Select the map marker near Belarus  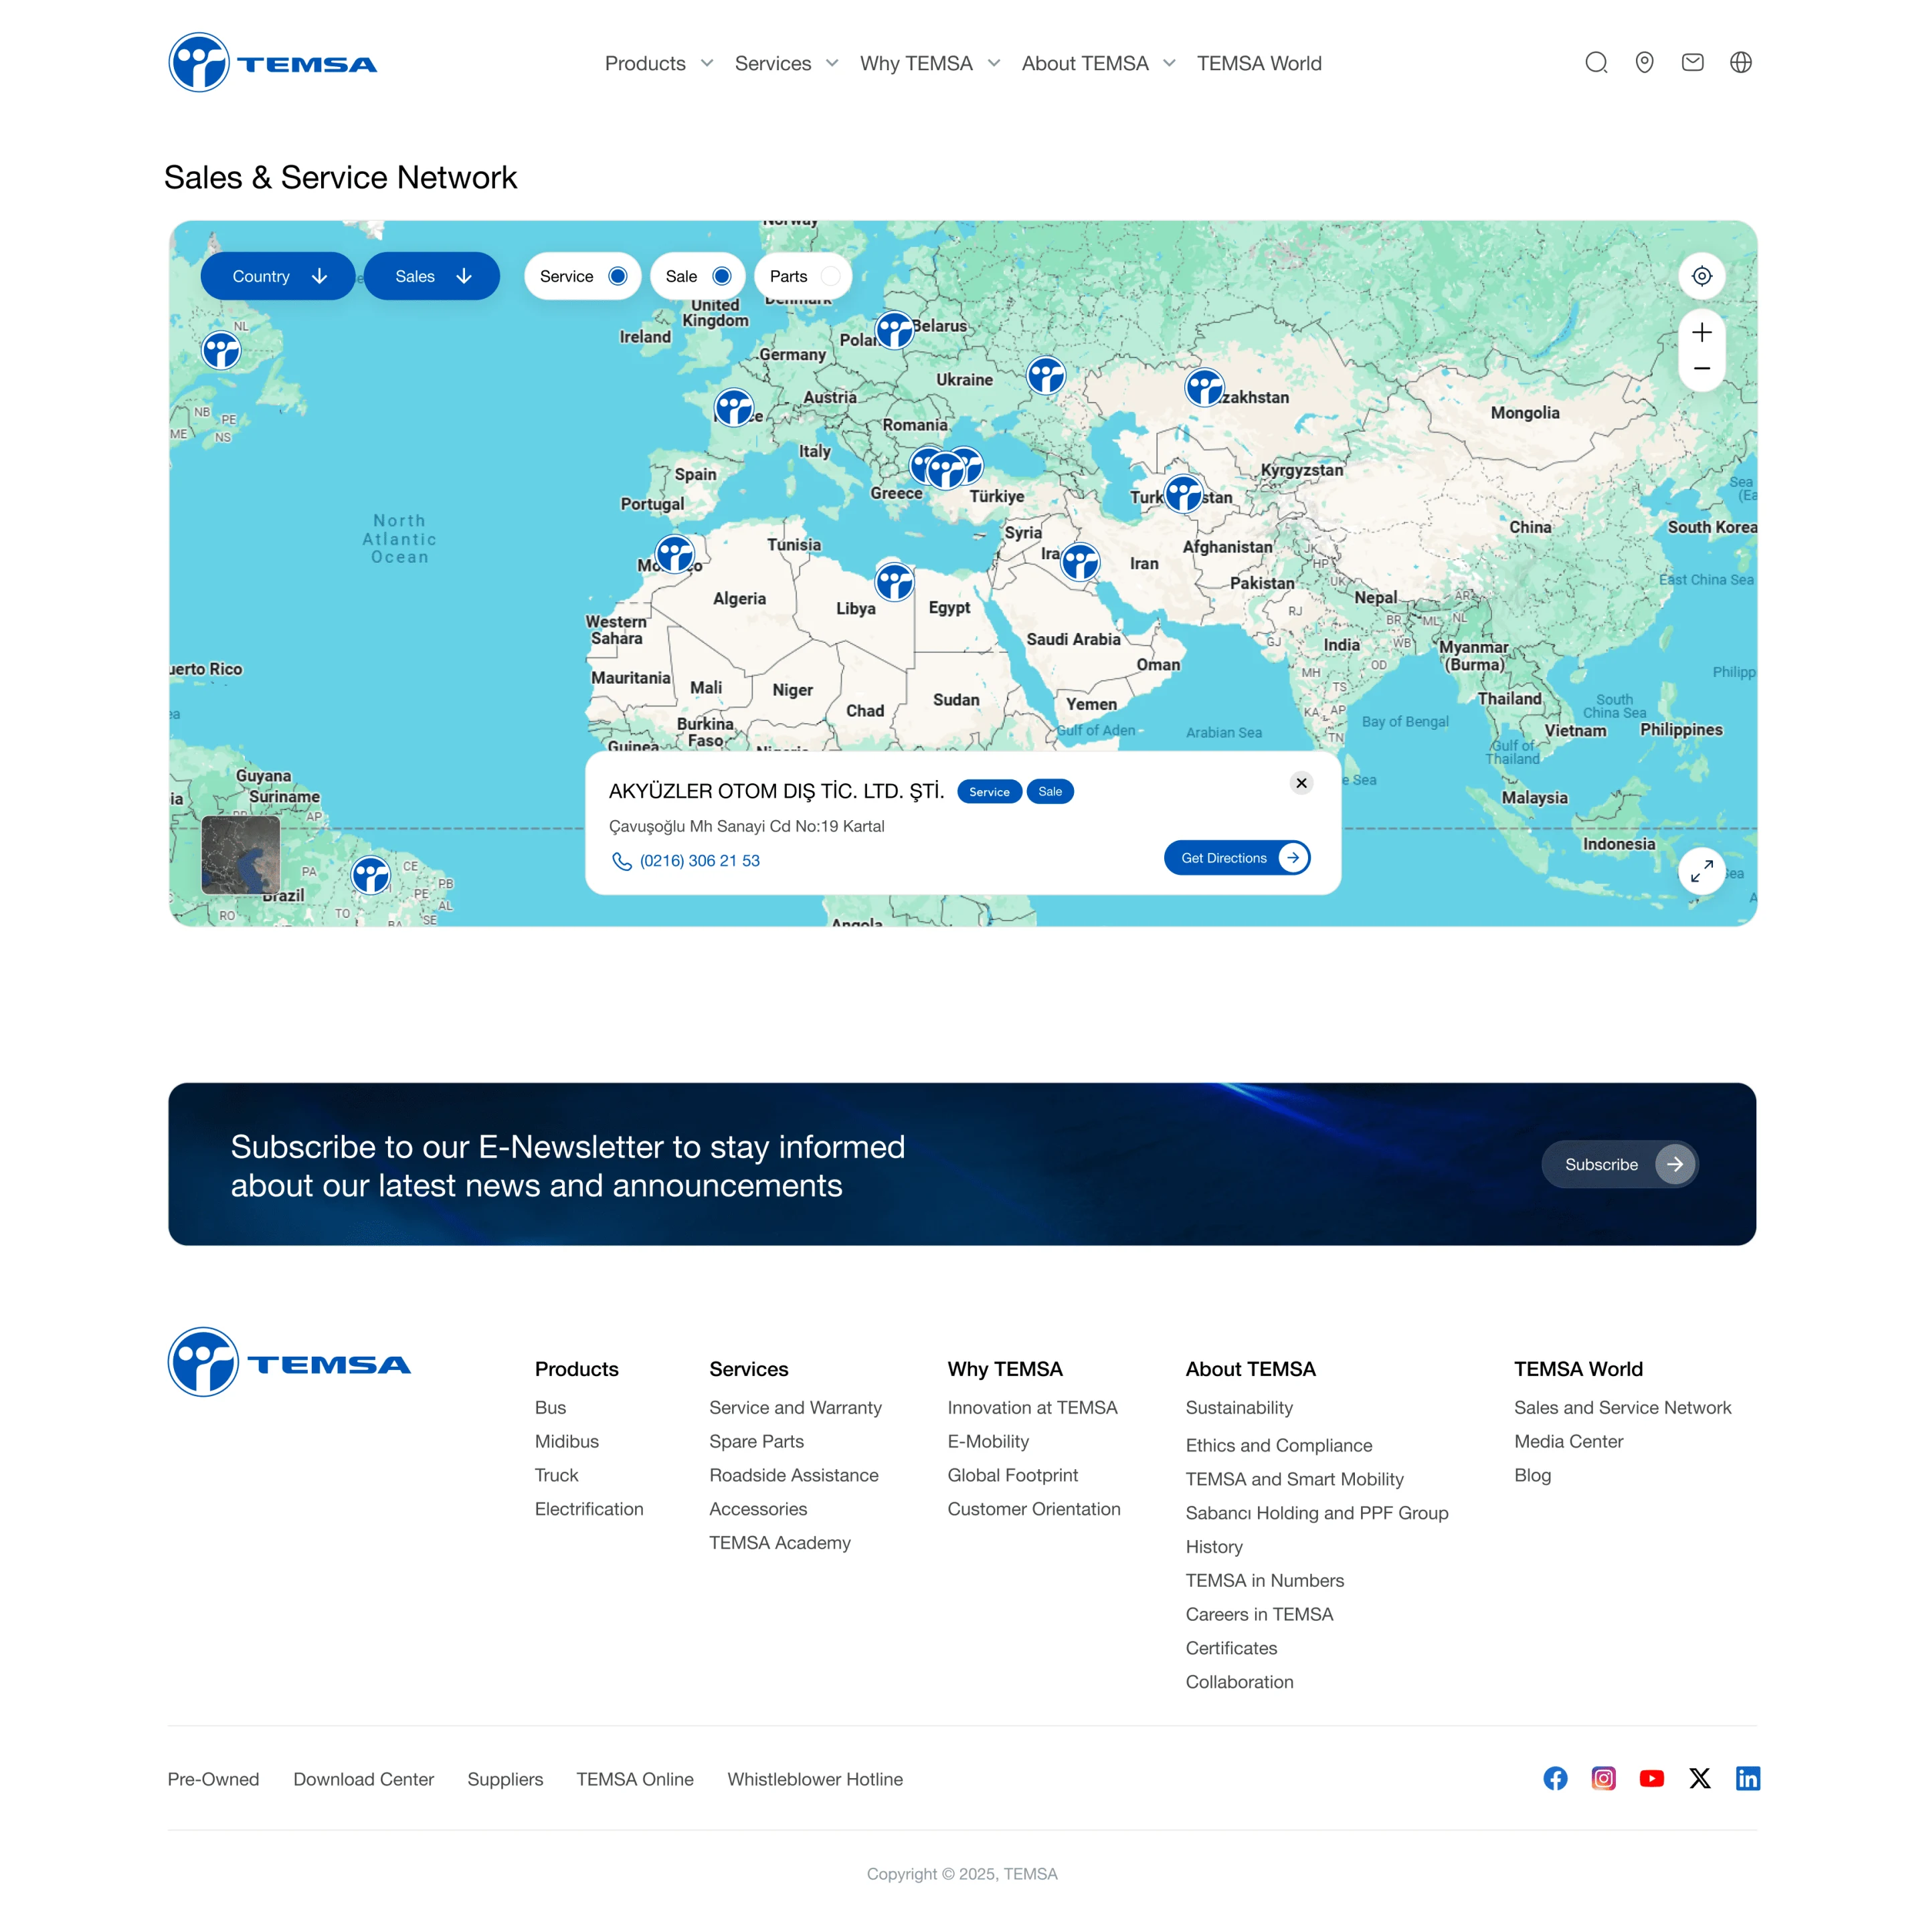894,330
